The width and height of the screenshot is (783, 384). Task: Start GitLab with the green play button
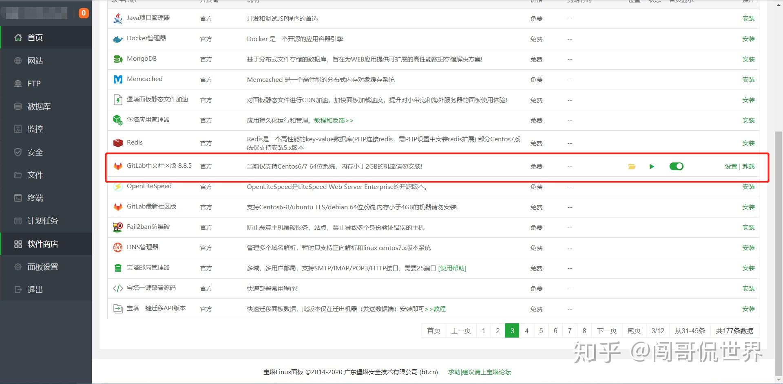[x=651, y=167]
